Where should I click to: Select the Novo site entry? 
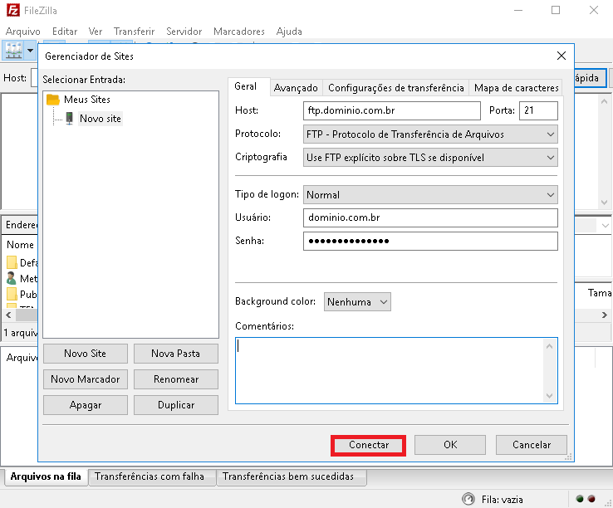tap(100, 119)
